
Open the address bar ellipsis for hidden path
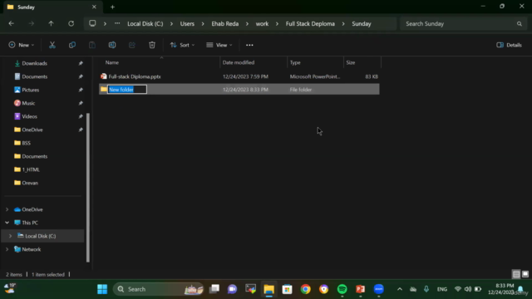coord(117,23)
